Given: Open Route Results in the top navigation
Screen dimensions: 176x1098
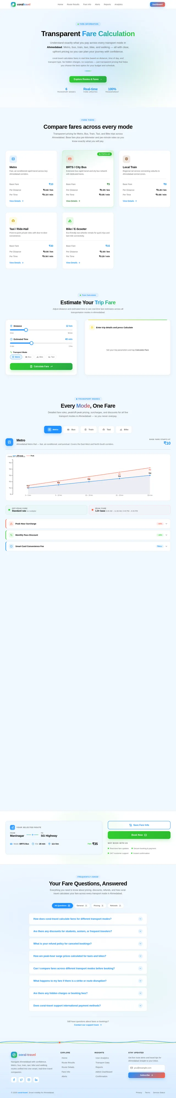Looking at the screenshot, I should point(73,4).
